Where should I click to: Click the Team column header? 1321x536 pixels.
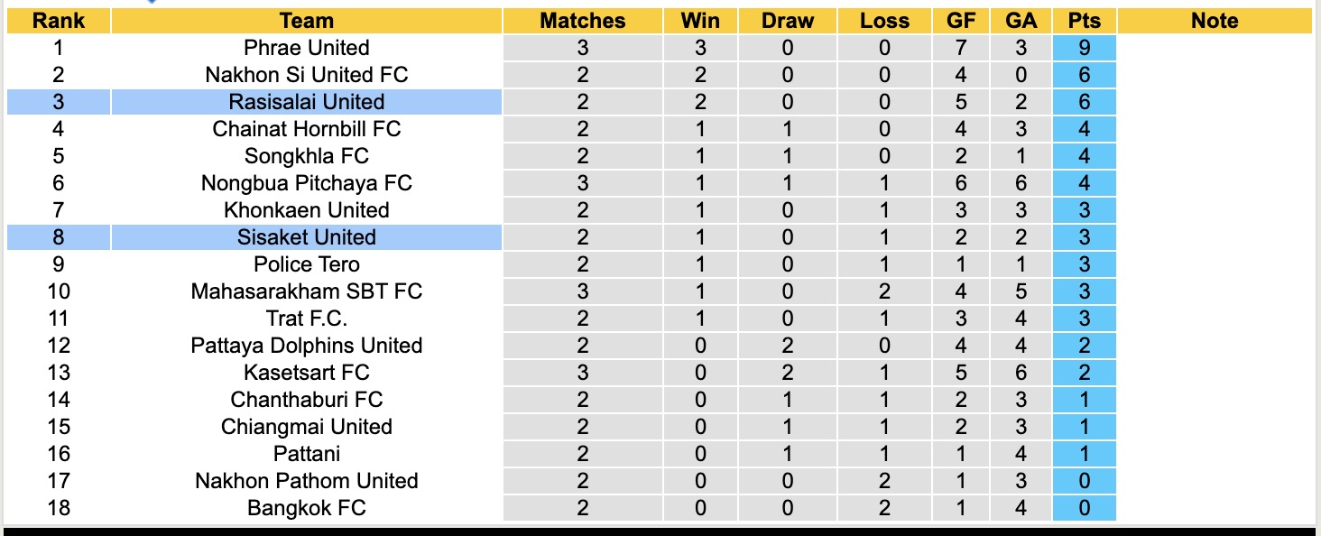point(306,21)
